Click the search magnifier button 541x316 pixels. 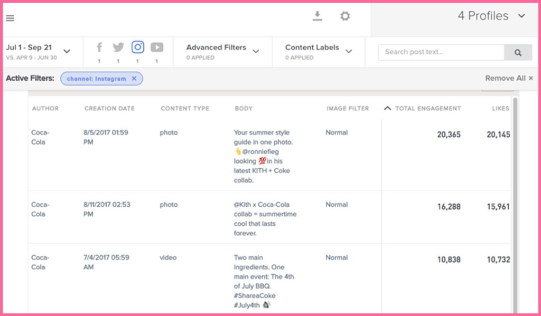518,52
